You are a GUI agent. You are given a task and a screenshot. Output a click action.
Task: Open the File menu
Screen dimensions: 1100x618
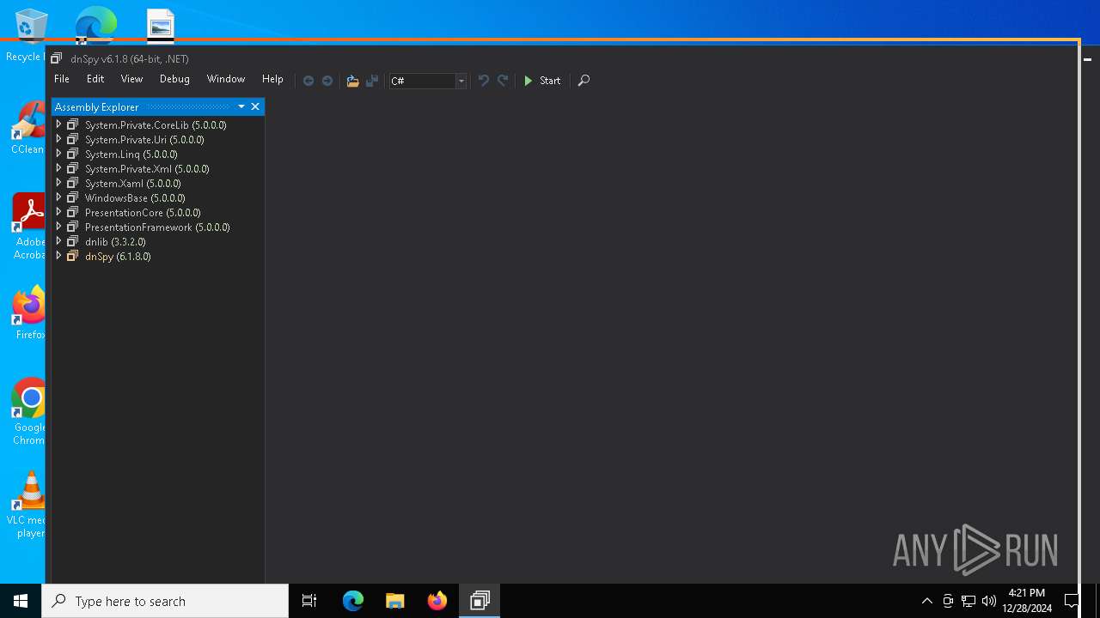[62, 79]
